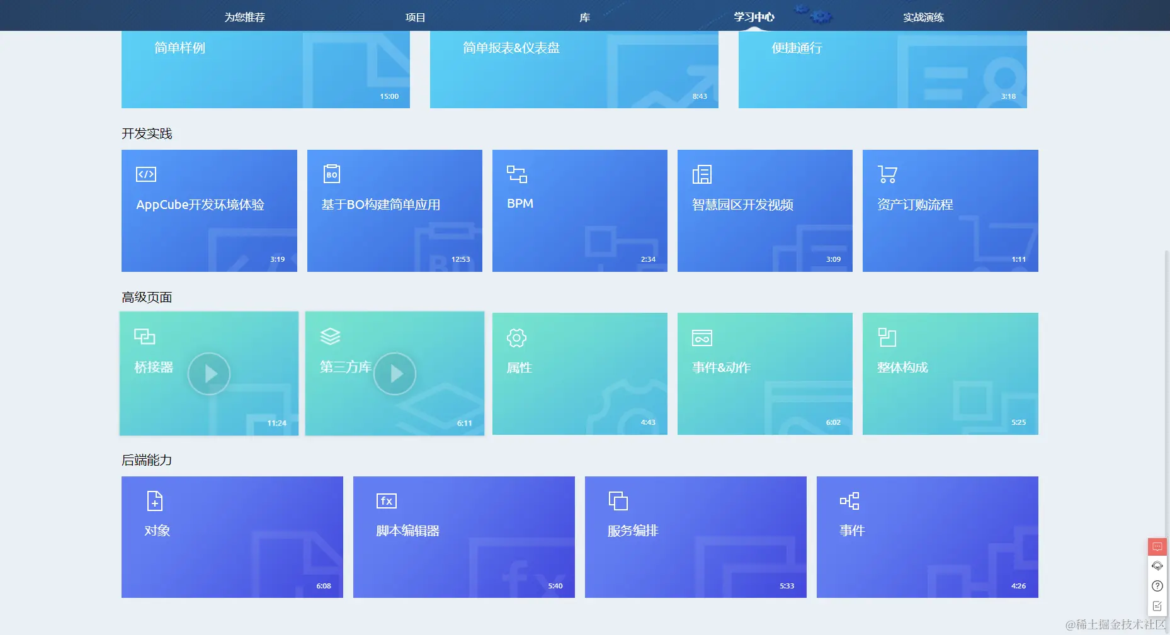Go to the 实战演练 tab
1170x635 pixels.
(923, 17)
